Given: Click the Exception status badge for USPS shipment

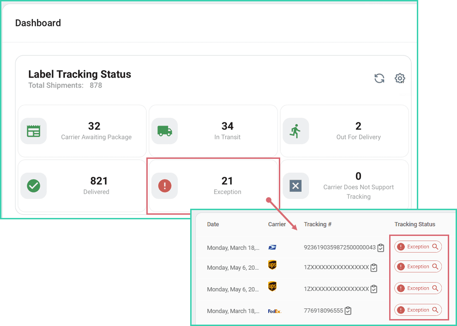Looking at the screenshot, I should pyautogui.click(x=418, y=247).
